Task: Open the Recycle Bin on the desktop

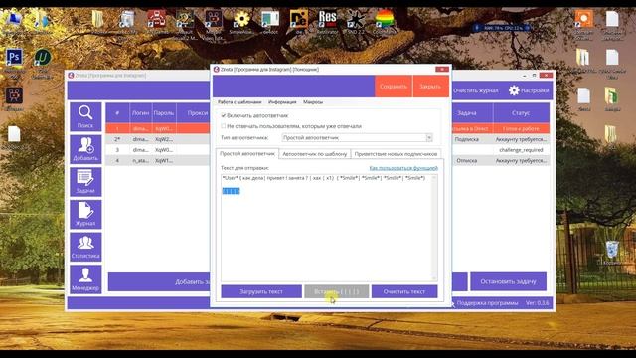Action: pyautogui.click(x=612, y=250)
